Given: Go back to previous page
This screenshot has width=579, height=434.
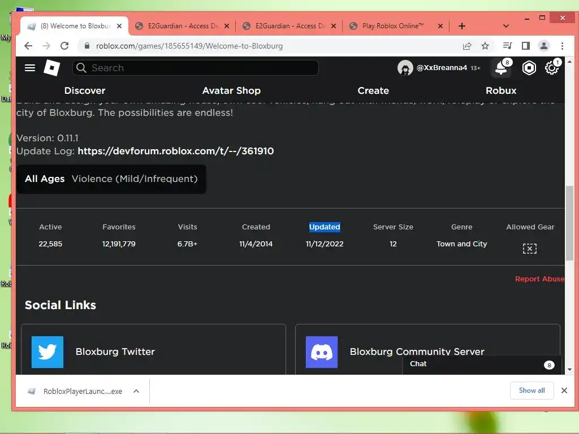Looking at the screenshot, I should (28, 46).
